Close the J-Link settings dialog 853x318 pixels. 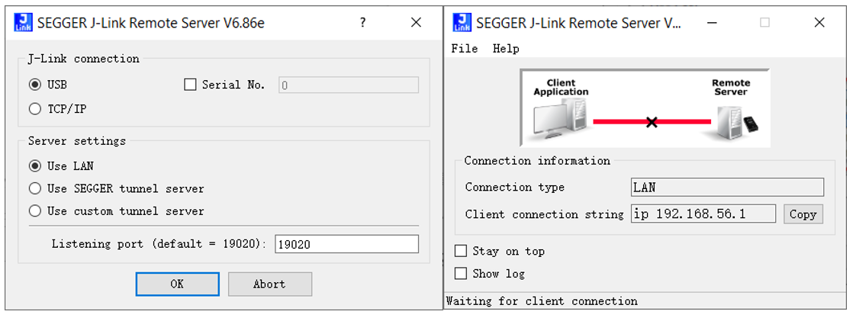point(416,23)
